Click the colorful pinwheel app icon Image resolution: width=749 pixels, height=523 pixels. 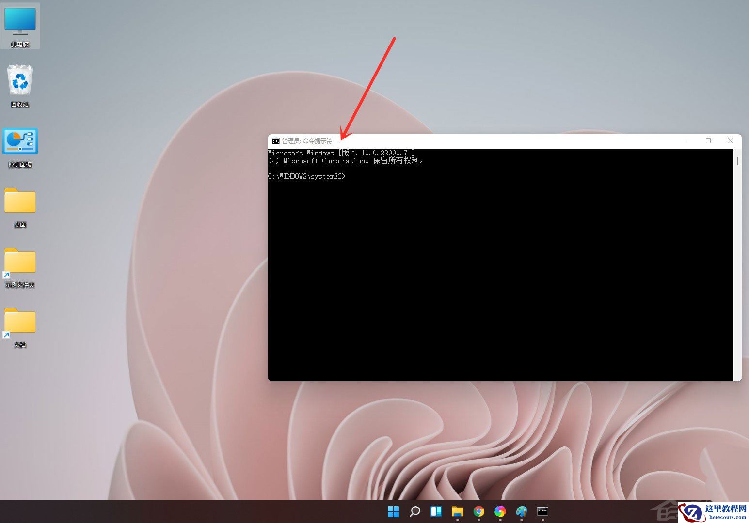coord(500,511)
